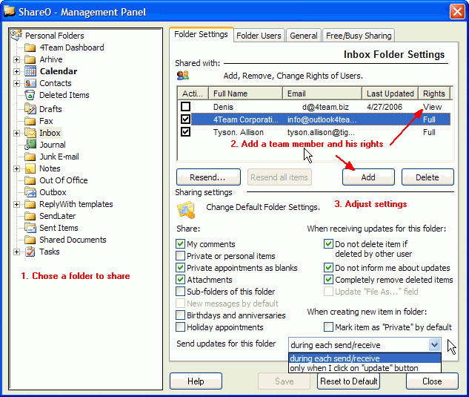Open the send updates dropdown arrow
This screenshot has width=469, height=397.
pyautogui.click(x=434, y=345)
